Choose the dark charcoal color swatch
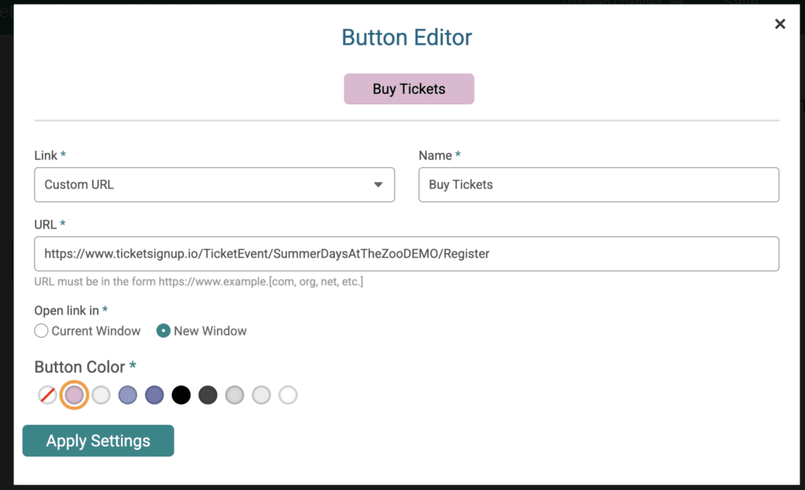 (208, 395)
